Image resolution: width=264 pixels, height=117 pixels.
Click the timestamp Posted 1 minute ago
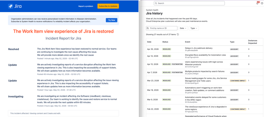(58, 58)
